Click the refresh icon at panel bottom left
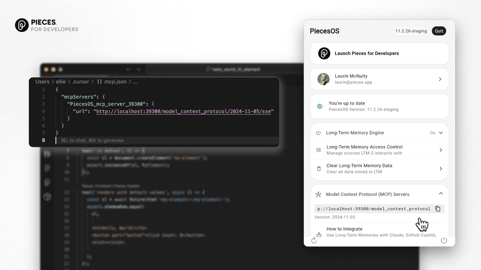The height and width of the screenshot is (270, 481). [x=314, y=240]
